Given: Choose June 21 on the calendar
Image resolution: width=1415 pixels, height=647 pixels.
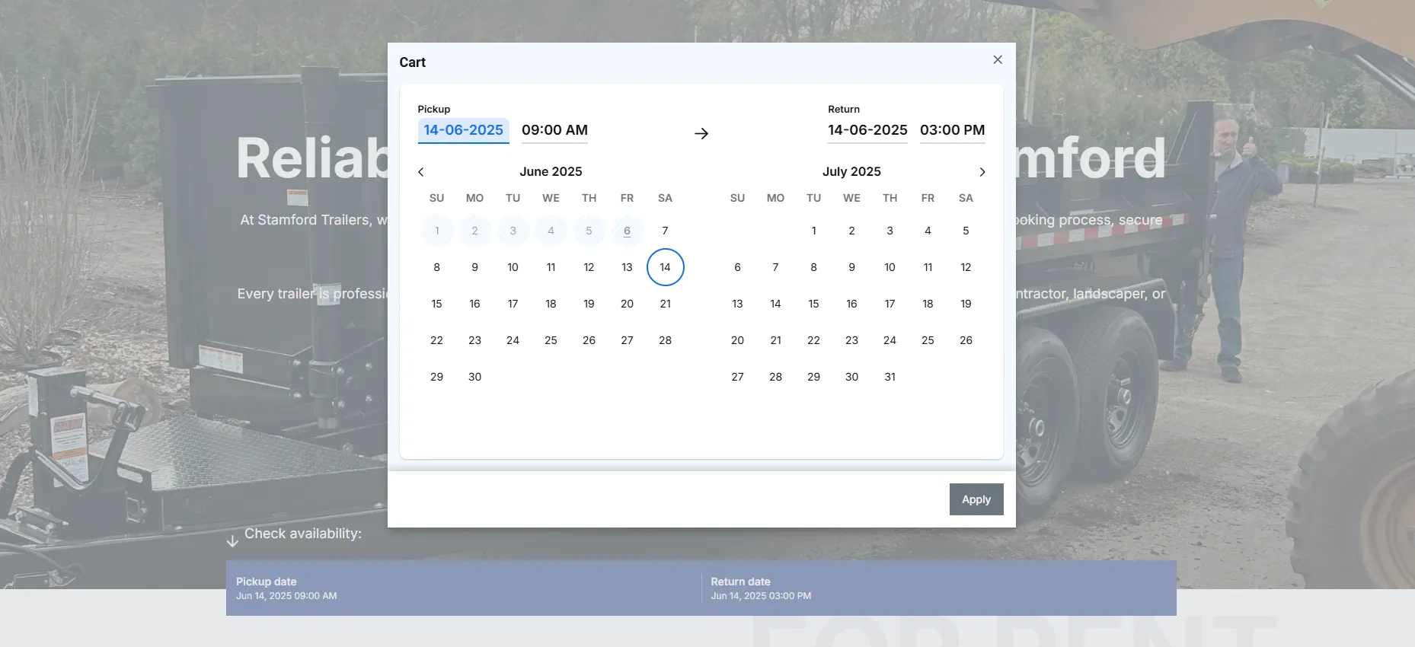Looking at the screenshot, I should pos(666,304).
